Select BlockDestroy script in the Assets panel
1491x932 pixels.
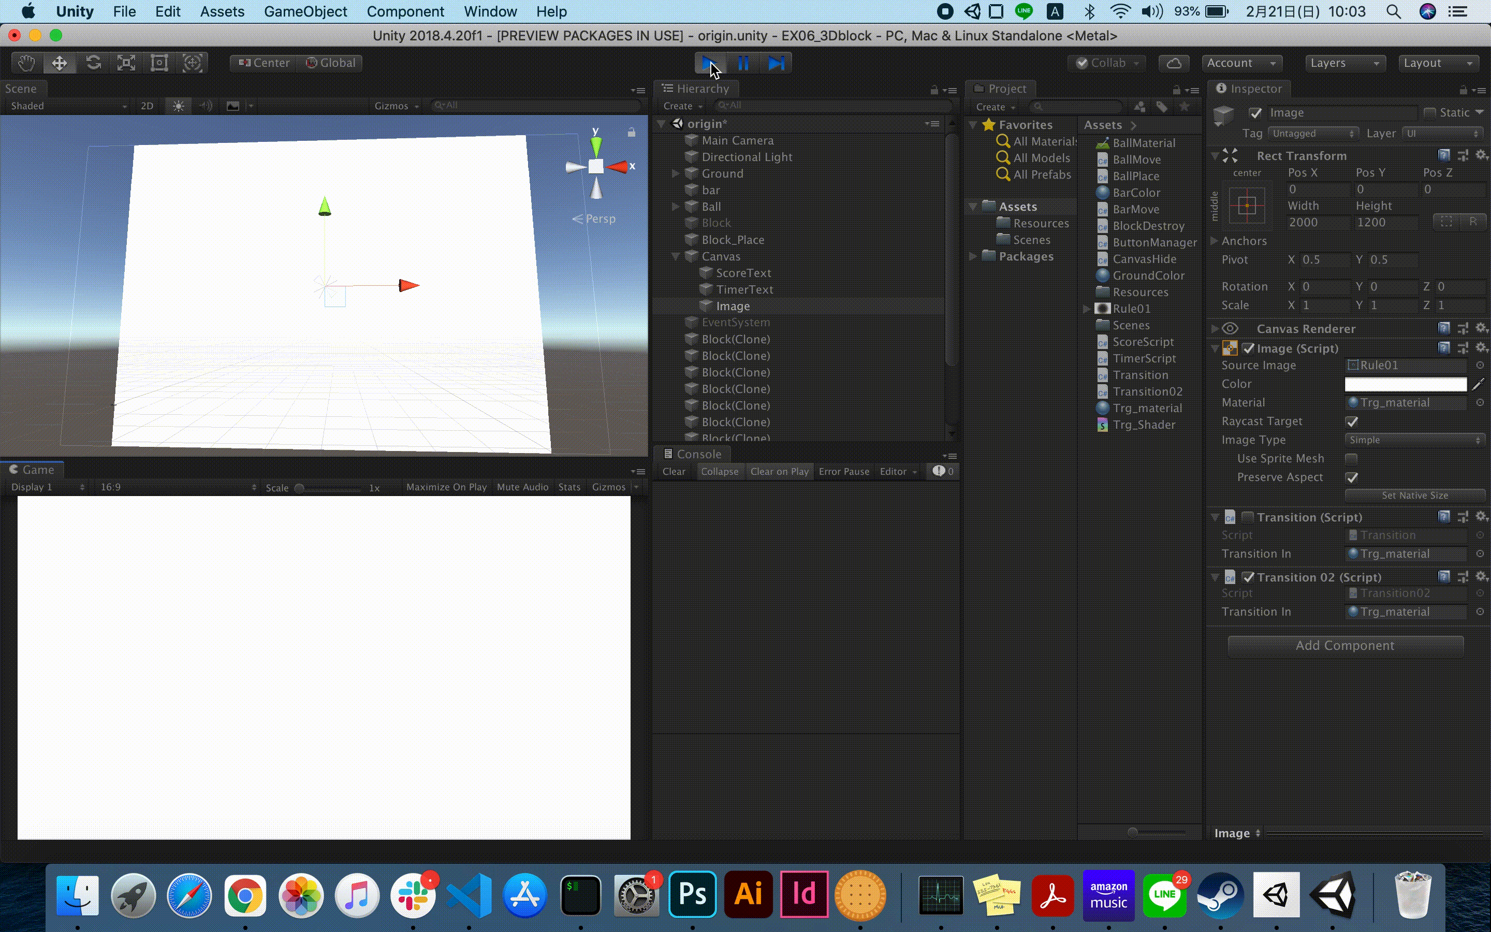[x=1148, y=226]
